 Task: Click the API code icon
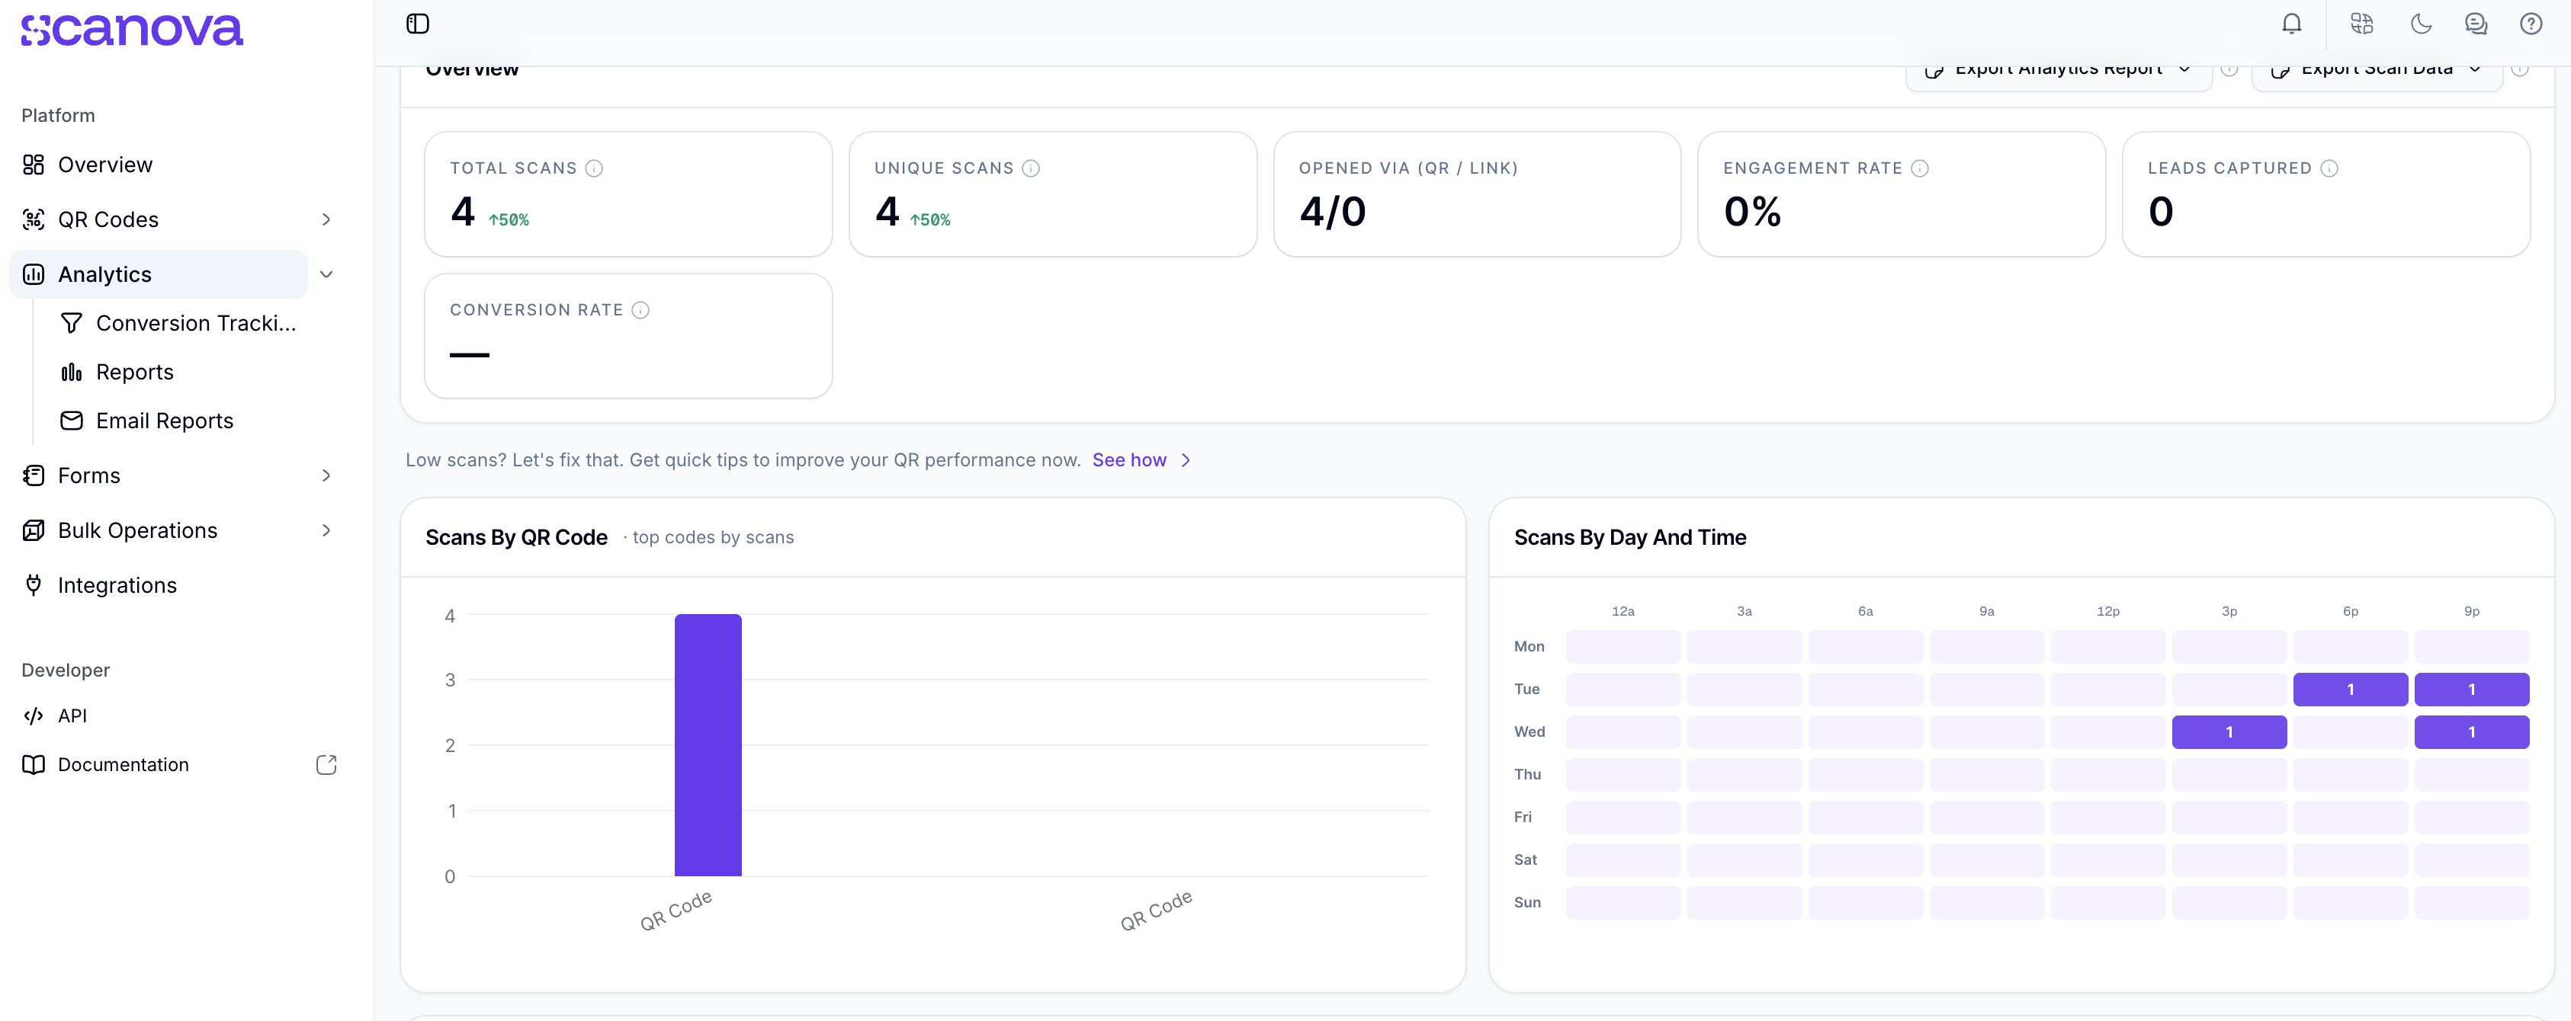pos(33,716)
